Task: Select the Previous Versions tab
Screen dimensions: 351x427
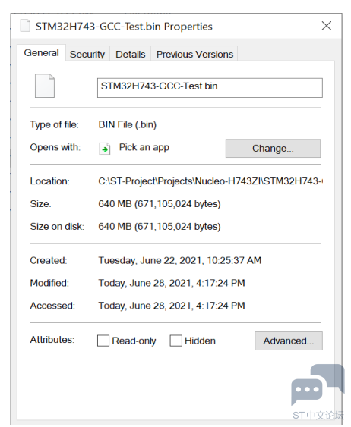Action: point(194,54)
